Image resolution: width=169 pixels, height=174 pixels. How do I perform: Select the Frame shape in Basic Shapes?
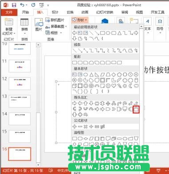[x=102, y=80]
